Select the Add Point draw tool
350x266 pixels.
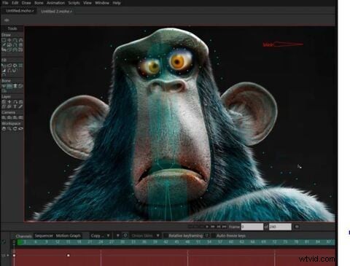15,40
